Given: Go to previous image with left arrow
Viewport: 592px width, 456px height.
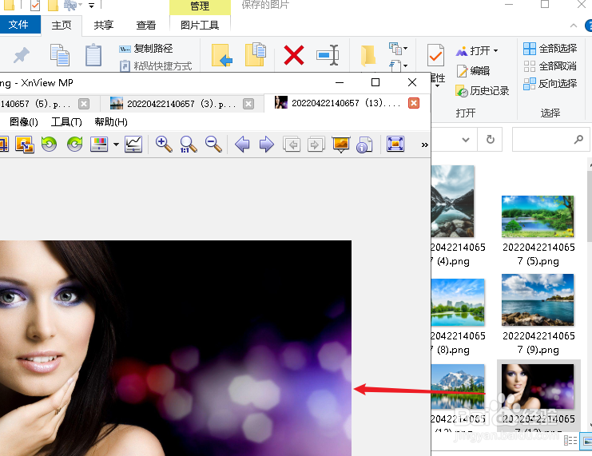Looking at the screenshot, I should tap(242, 145).
